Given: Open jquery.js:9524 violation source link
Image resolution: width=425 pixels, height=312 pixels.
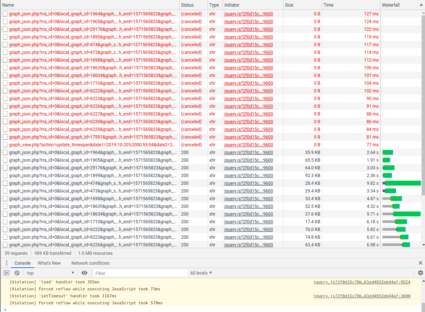Looking at the screenshot, I should click(361, 282).
